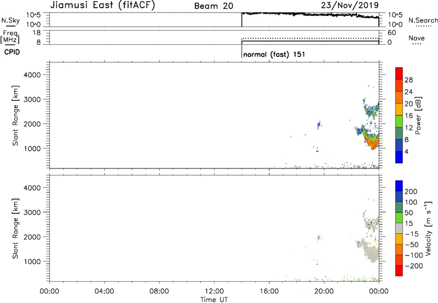
Task: Click the "4000" tick of the Power panel range axis
Action: pos(32,75)
